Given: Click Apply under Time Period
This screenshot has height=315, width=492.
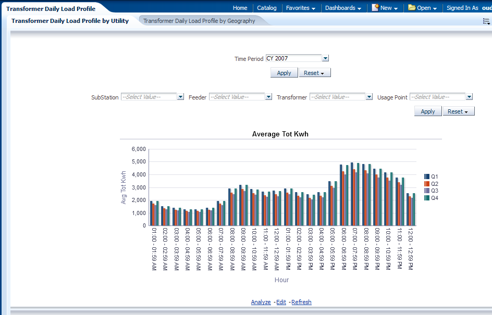Looking at the screenshot, I should coord(284,73).
